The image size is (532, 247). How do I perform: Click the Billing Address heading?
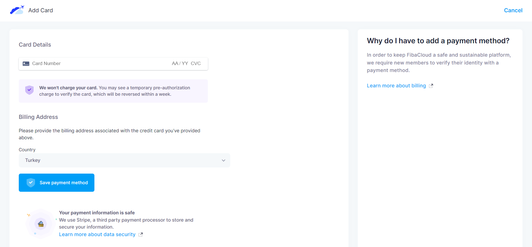coord(38,117)
